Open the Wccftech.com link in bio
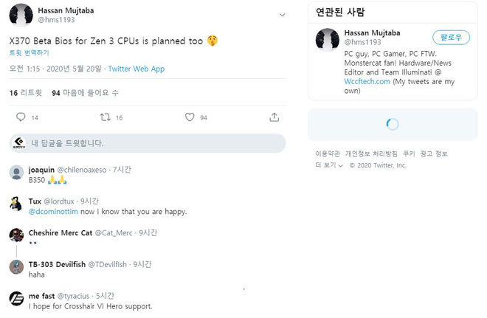 (367, 83)
